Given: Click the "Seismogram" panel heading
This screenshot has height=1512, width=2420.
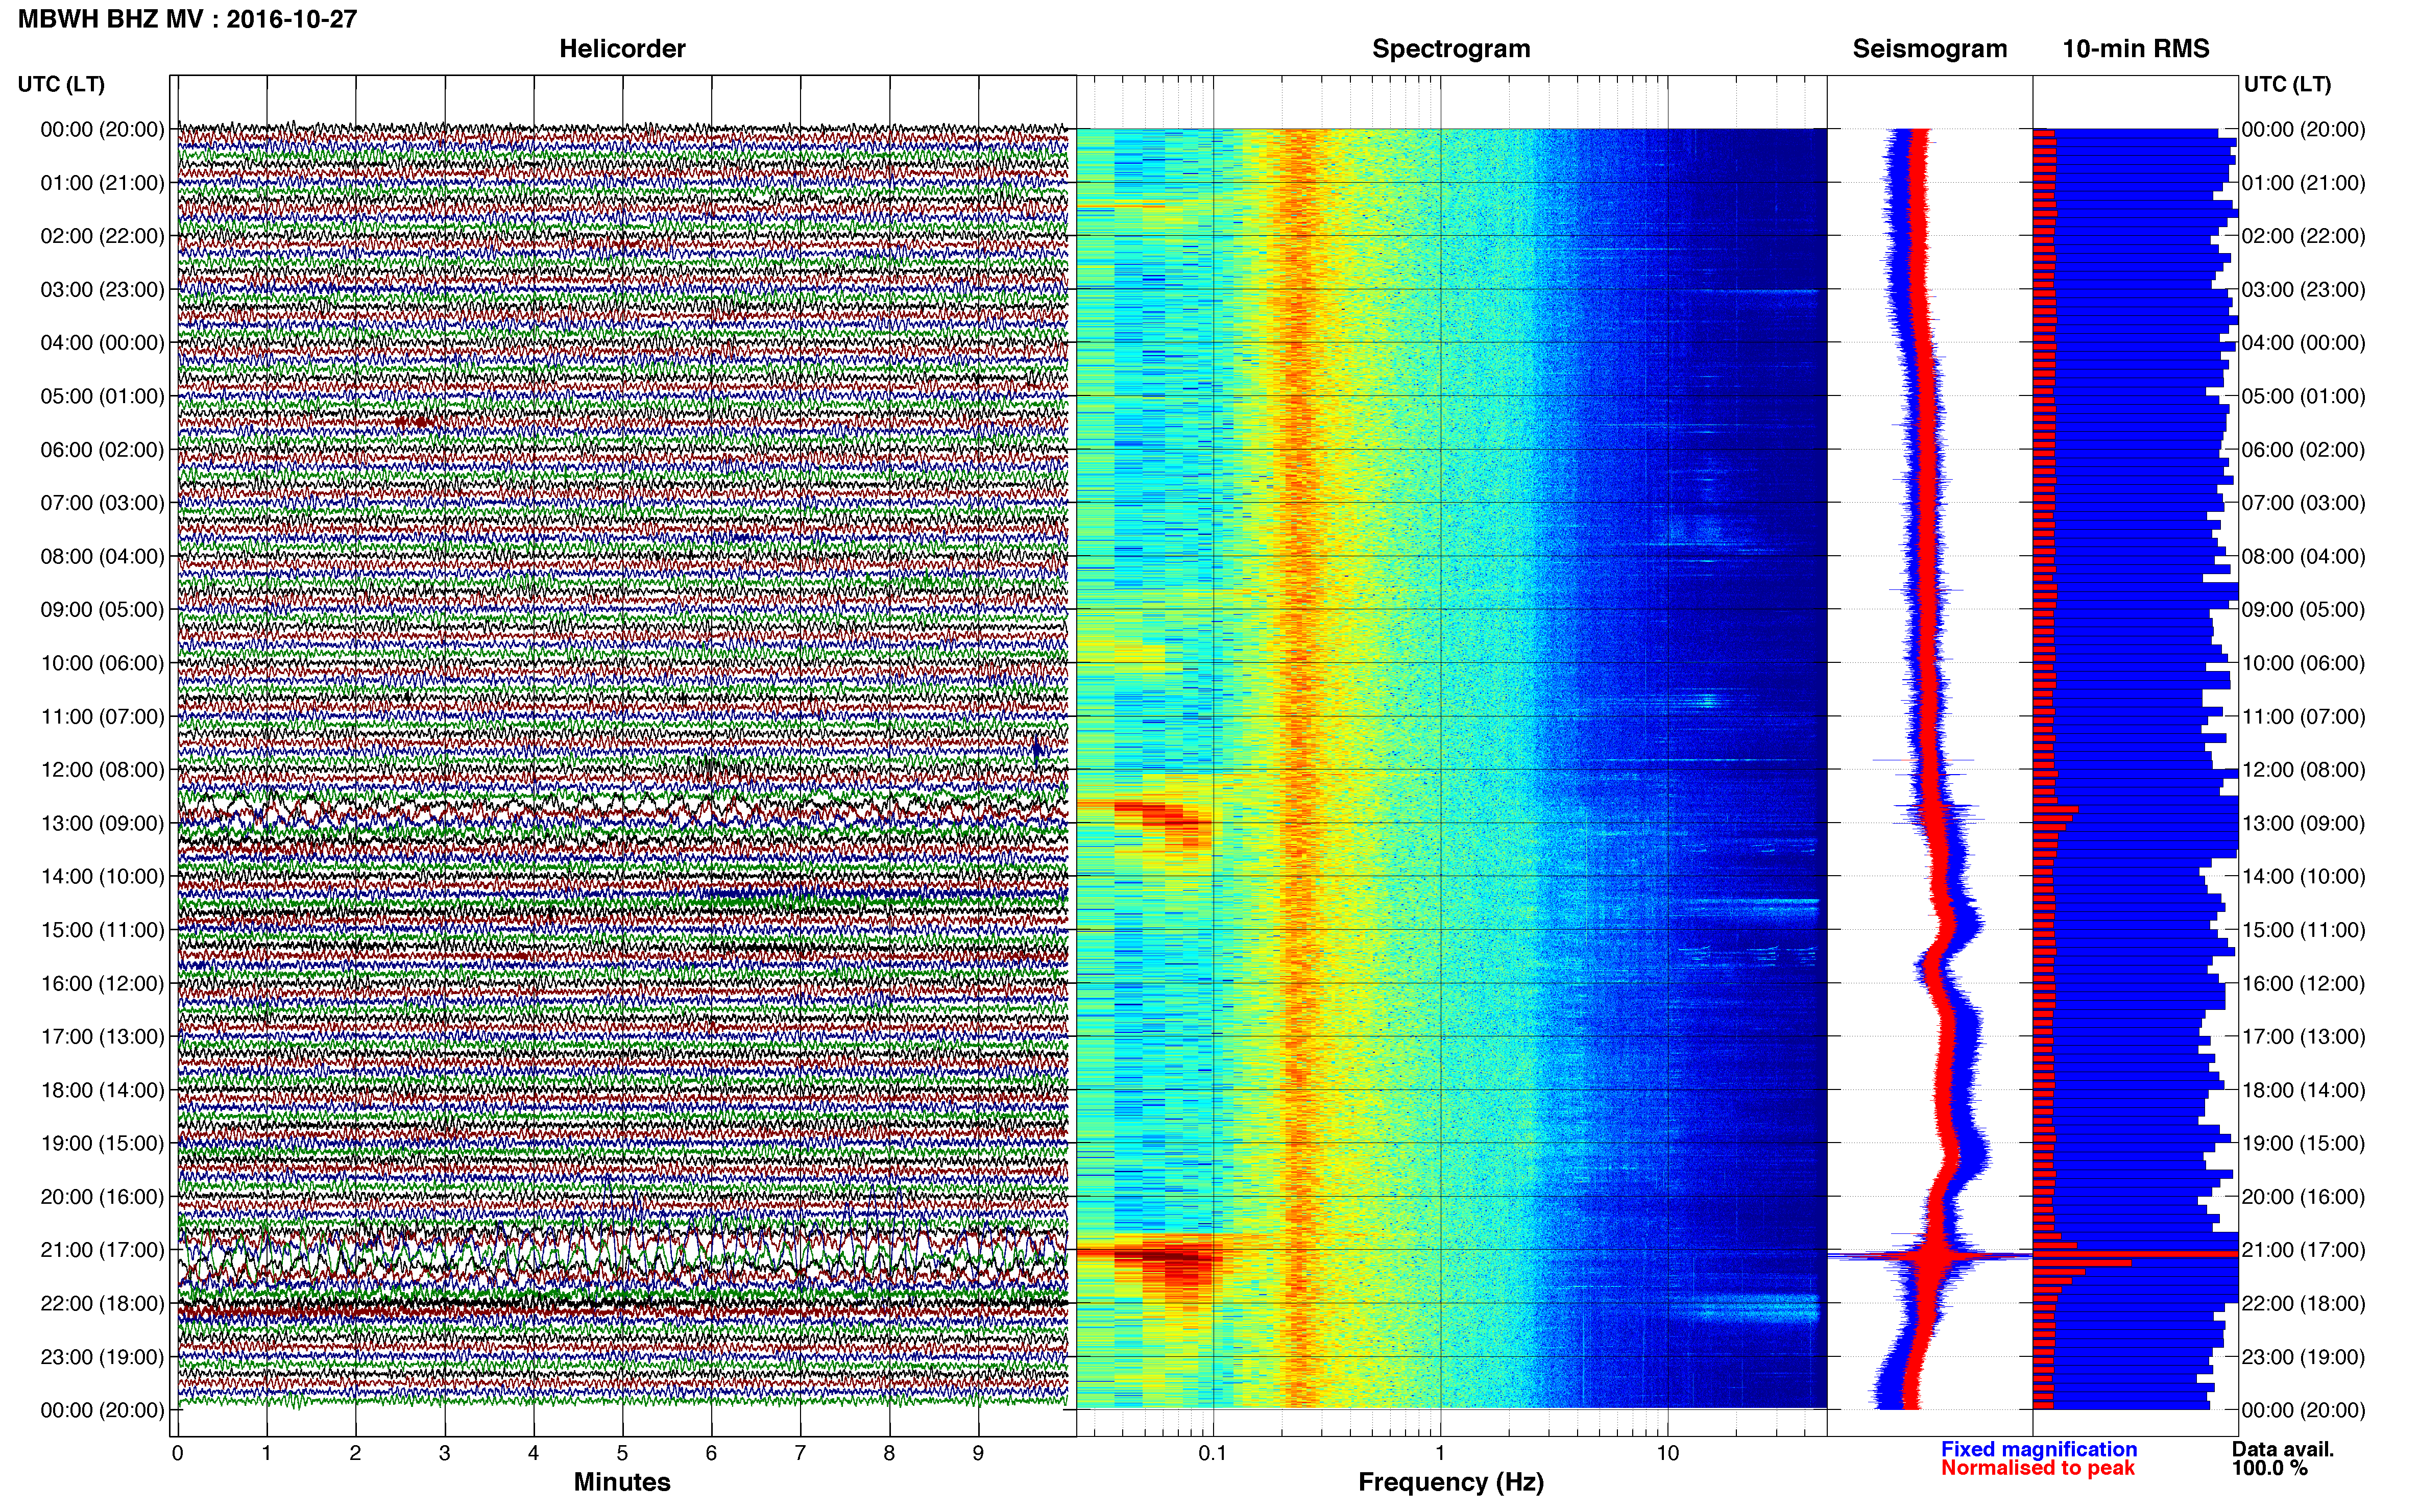Looking at the screenshot, I should 1930,49.
